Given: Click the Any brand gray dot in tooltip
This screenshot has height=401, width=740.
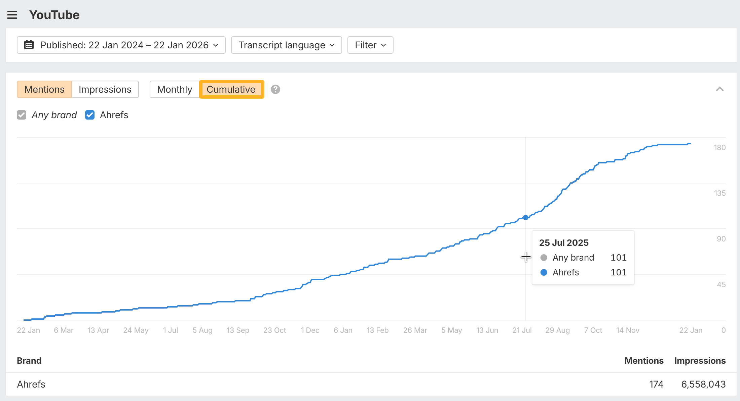Looking at the screenshot, I should (x=544, y=258).
